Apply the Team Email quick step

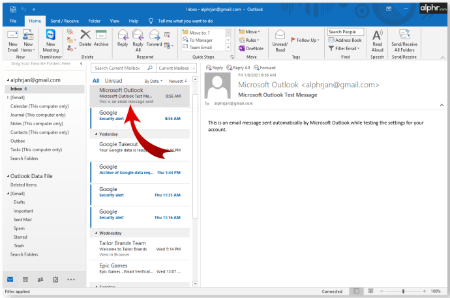pos(201,48)
